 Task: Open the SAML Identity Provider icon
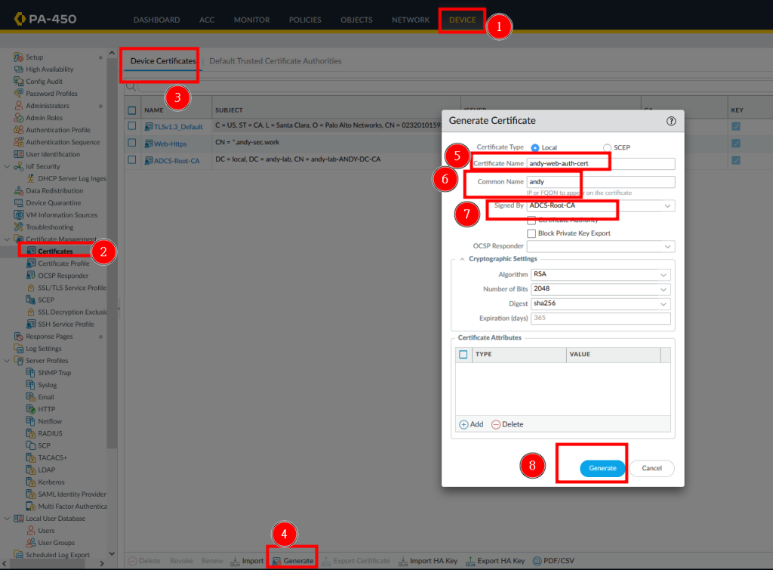point(30,494)
